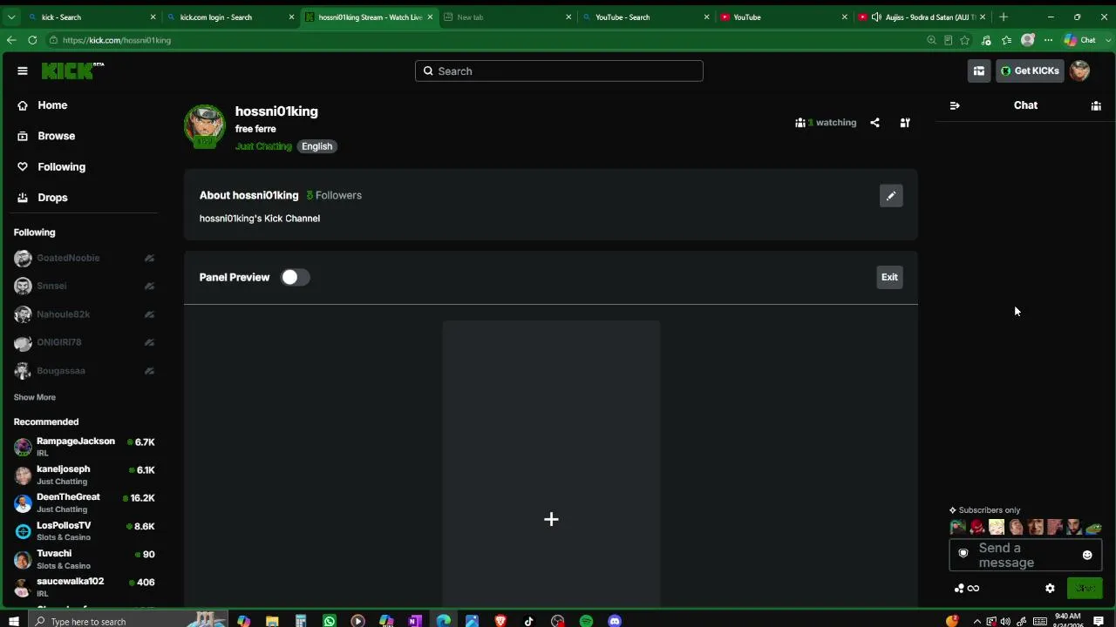
Task: Click the Send a message input
Action: pos(1024,555)
